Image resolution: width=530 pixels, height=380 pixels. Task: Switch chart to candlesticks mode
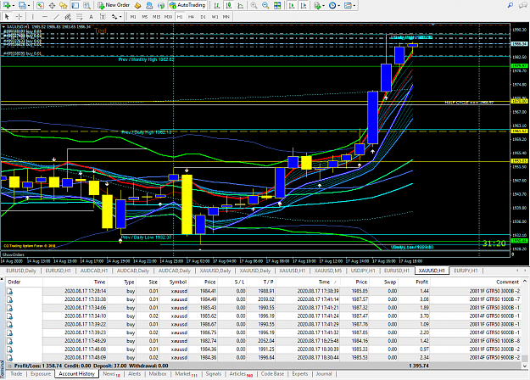229,5
